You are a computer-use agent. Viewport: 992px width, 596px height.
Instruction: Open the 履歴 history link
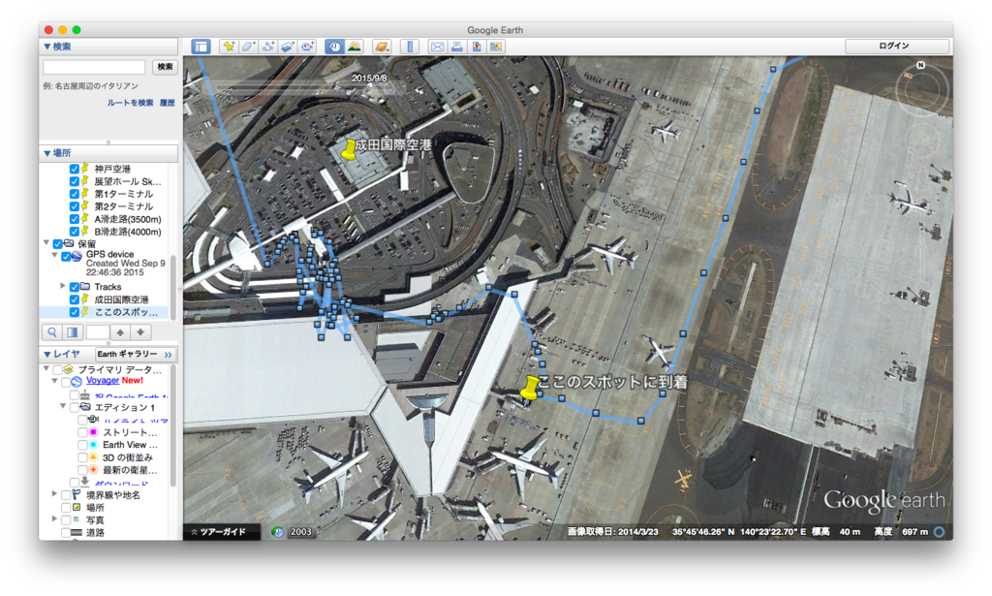coord(167,103)
